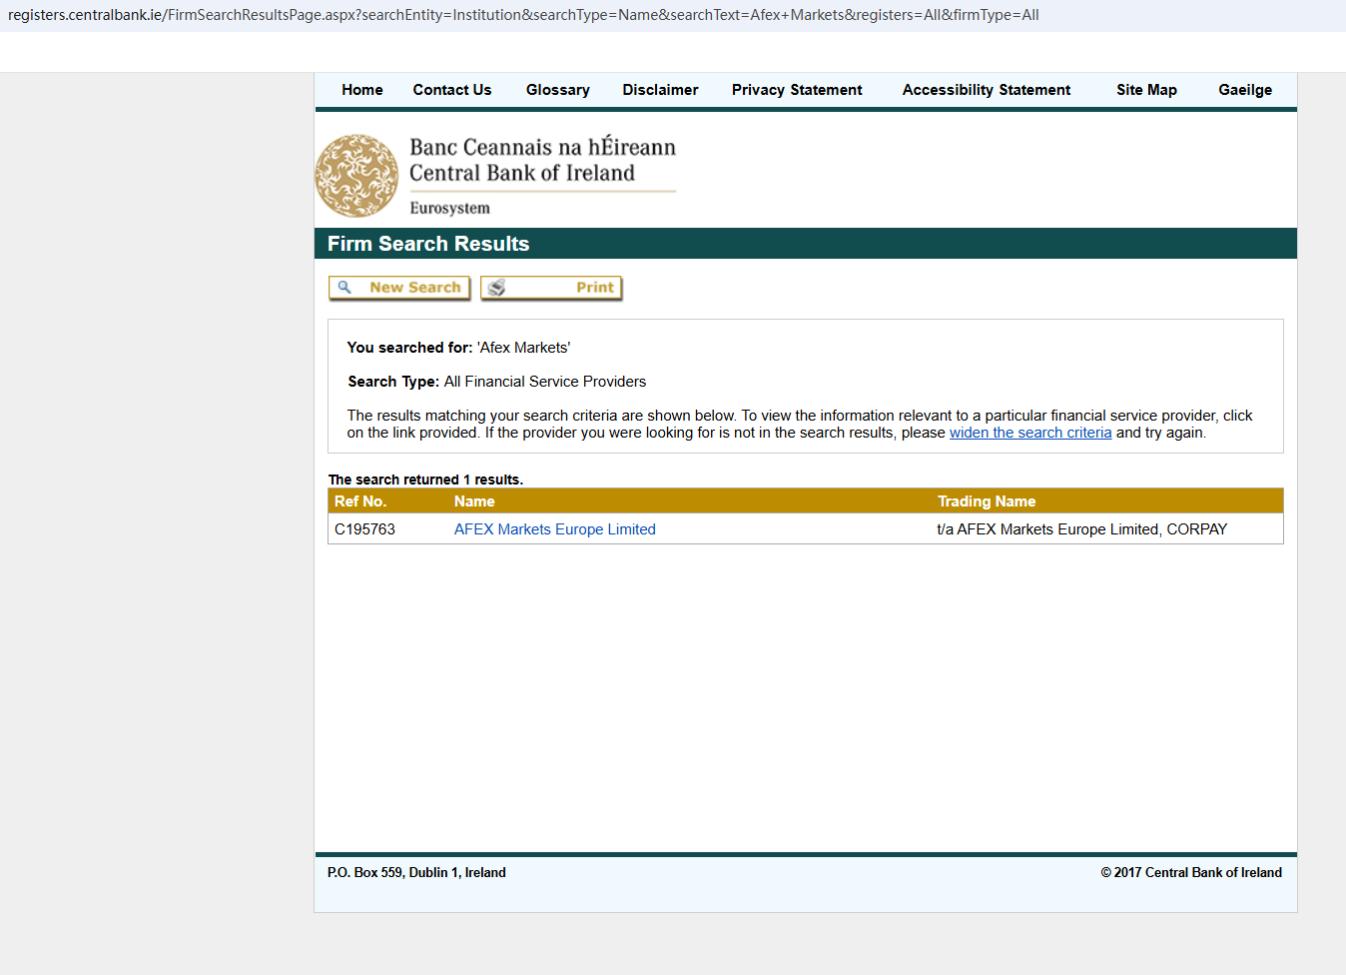Click the Name column header
The image size is (1346, 975).
point(474,501)
